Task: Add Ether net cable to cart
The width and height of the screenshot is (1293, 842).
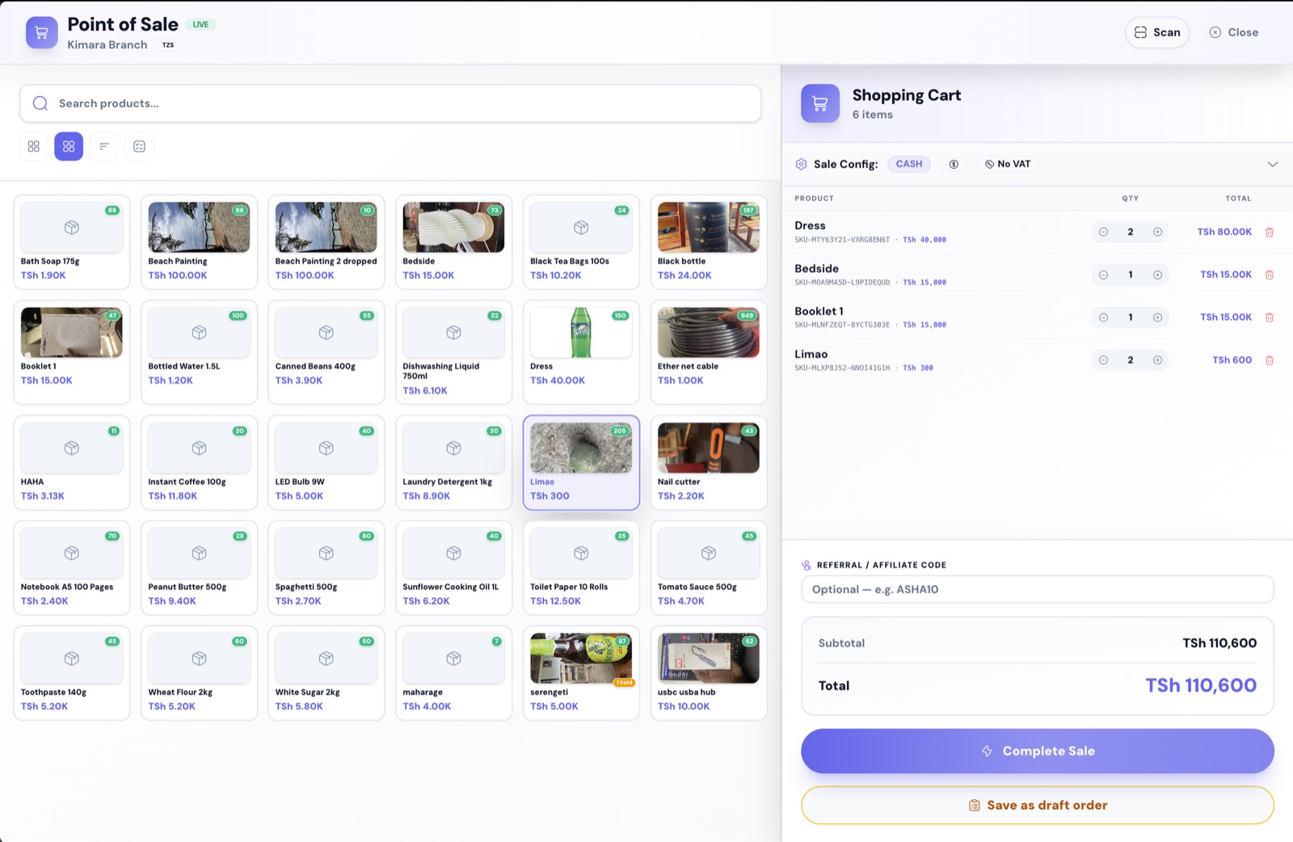Action: [x=709, y=352]
